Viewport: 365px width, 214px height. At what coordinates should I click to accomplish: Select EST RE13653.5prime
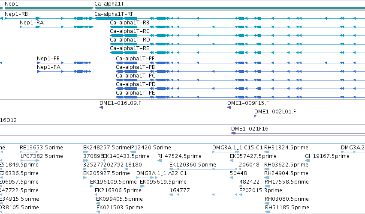click(x=41, y=148)
